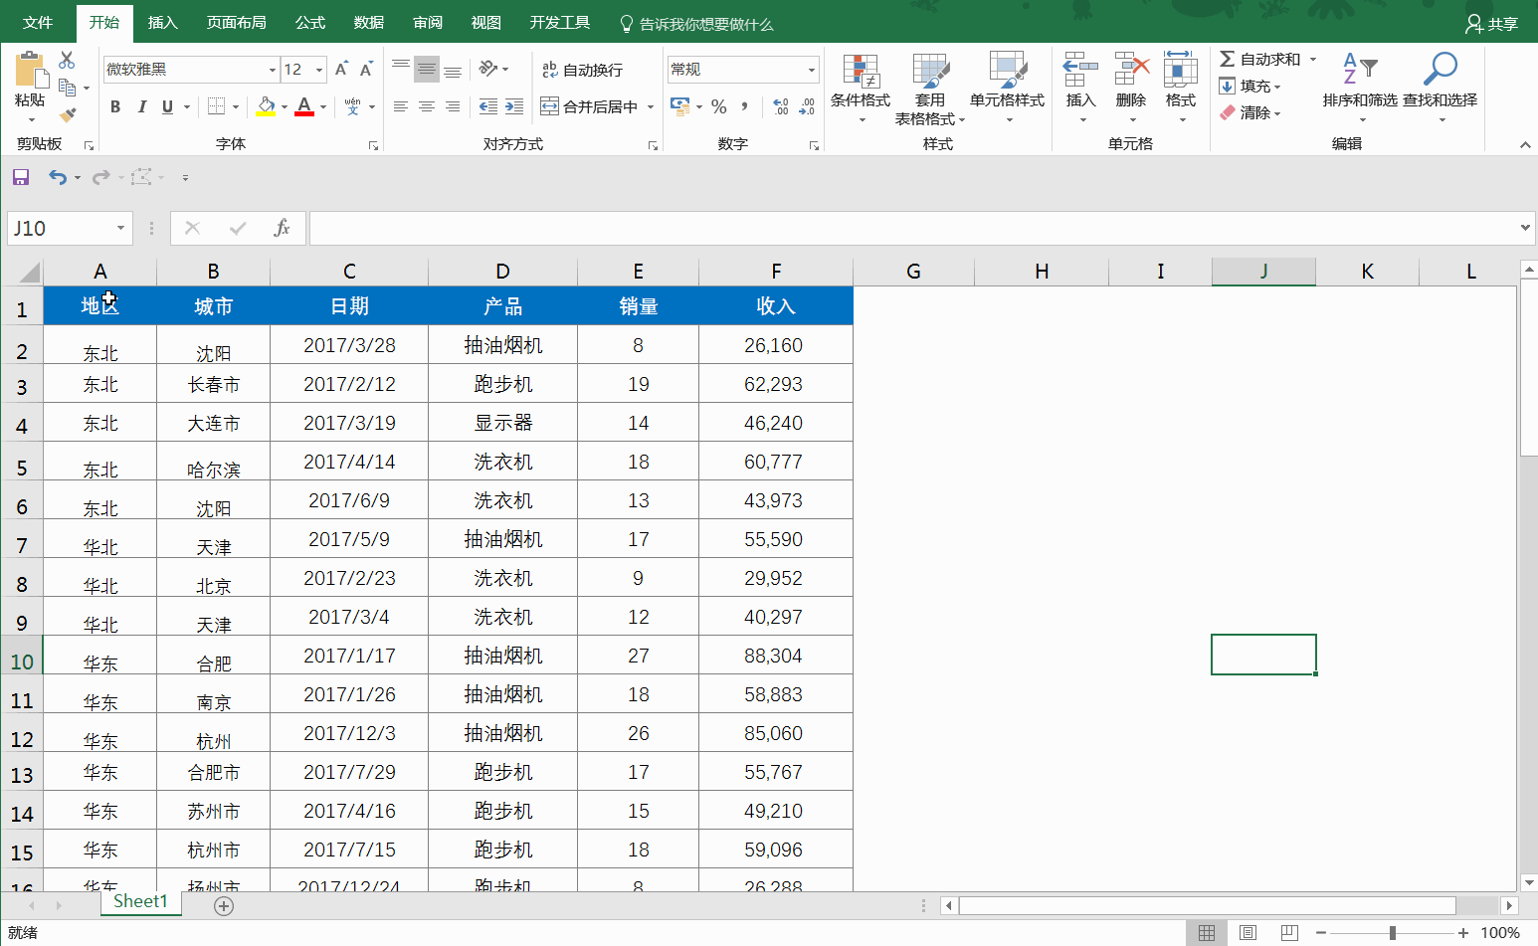The height and width of the screenshot is (946, 1538).
Task: Toggle 合并后居中 (Merge & Center)
Action: (592, 106)
